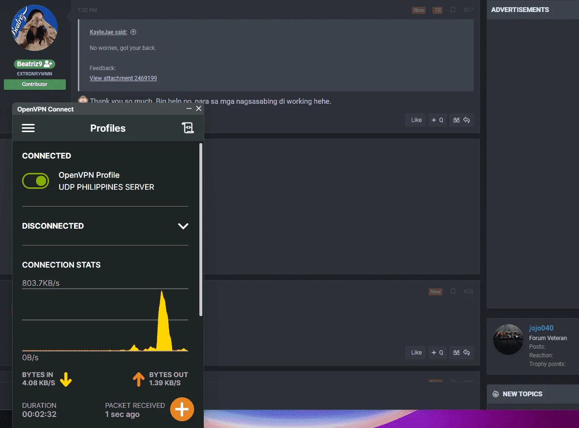Screen dimensions: 579x428
Task: Click the 'Trophy points:' label
Action: click(547, 364)
